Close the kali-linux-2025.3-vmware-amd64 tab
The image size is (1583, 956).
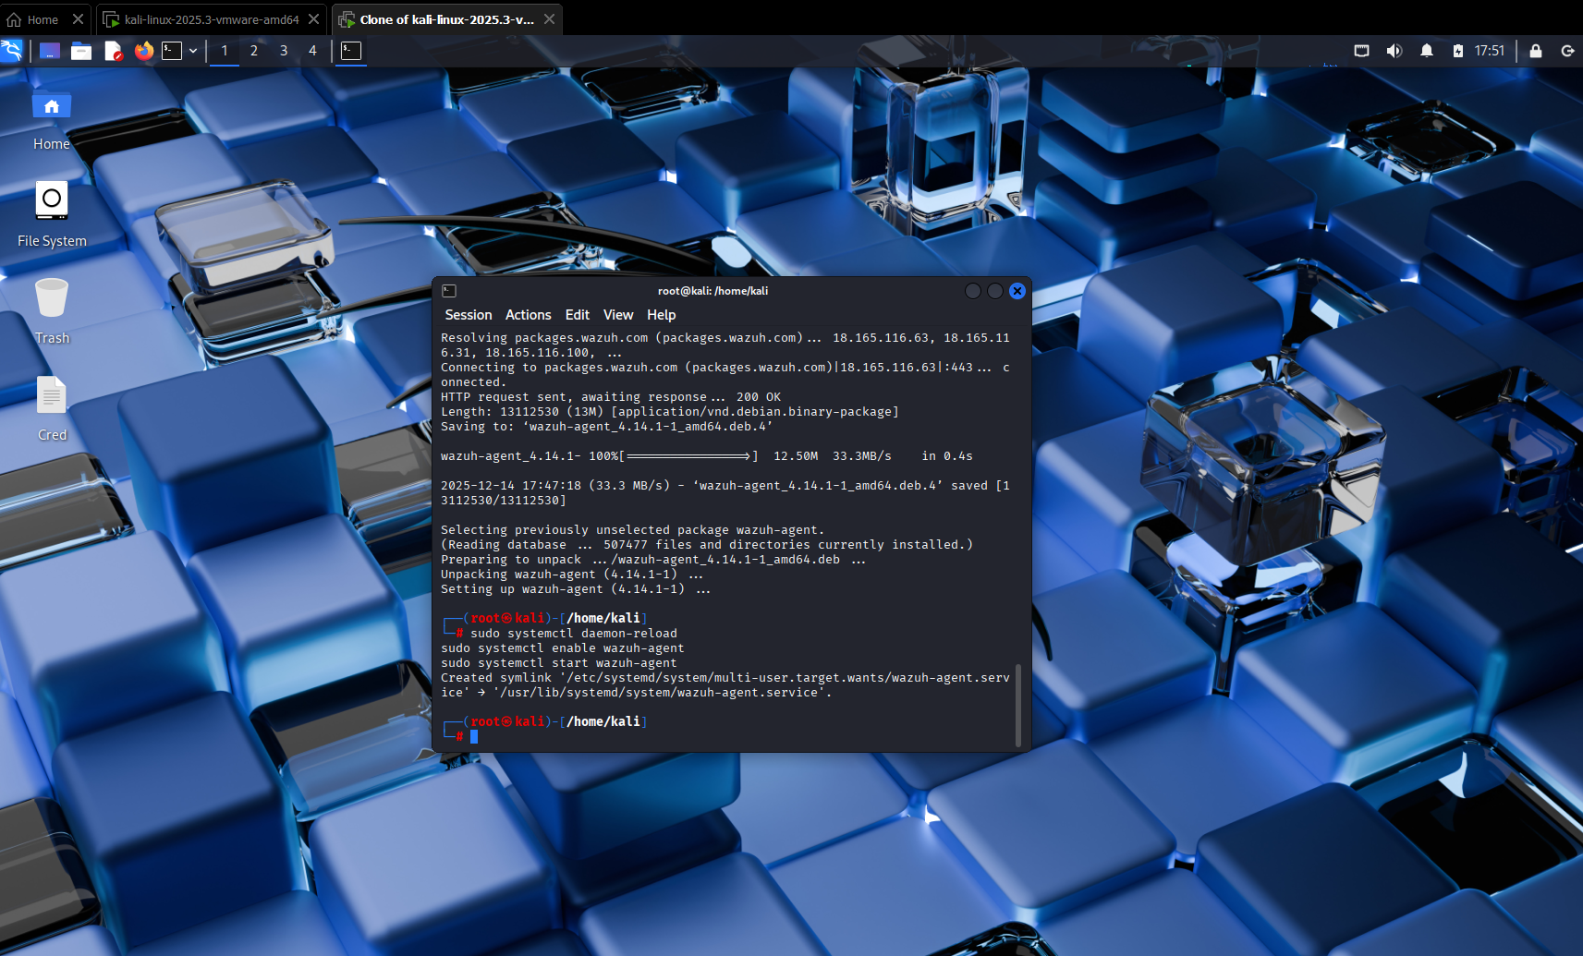tap(314, 19)
